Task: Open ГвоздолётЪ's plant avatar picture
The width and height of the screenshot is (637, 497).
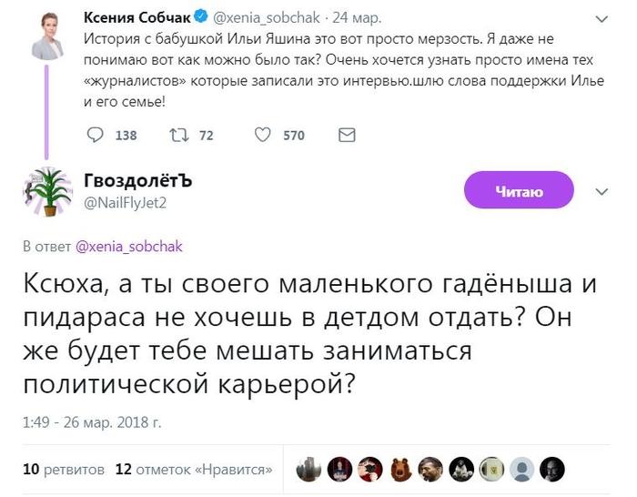Action: [x=46, y=192]
